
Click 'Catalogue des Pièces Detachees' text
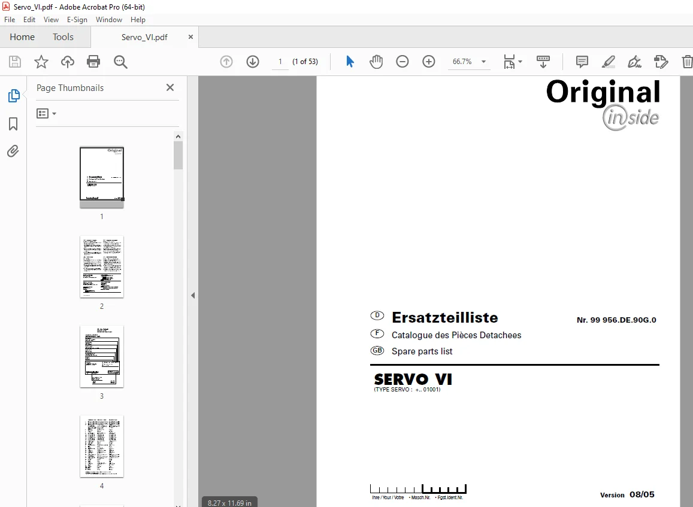456,335
